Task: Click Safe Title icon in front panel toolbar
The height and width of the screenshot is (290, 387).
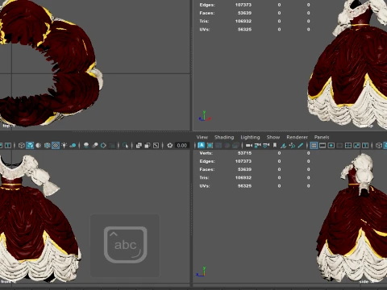Action: click(8, 146)
